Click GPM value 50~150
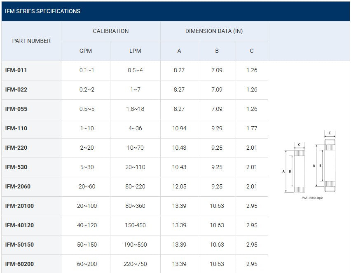This screenshot has width=351, height=273. click(87, 245)
